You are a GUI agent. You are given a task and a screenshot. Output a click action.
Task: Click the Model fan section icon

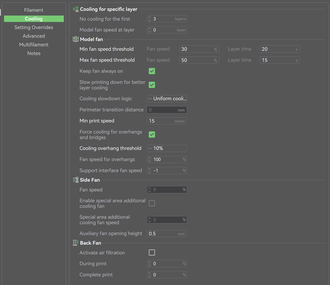pos(75,39)
